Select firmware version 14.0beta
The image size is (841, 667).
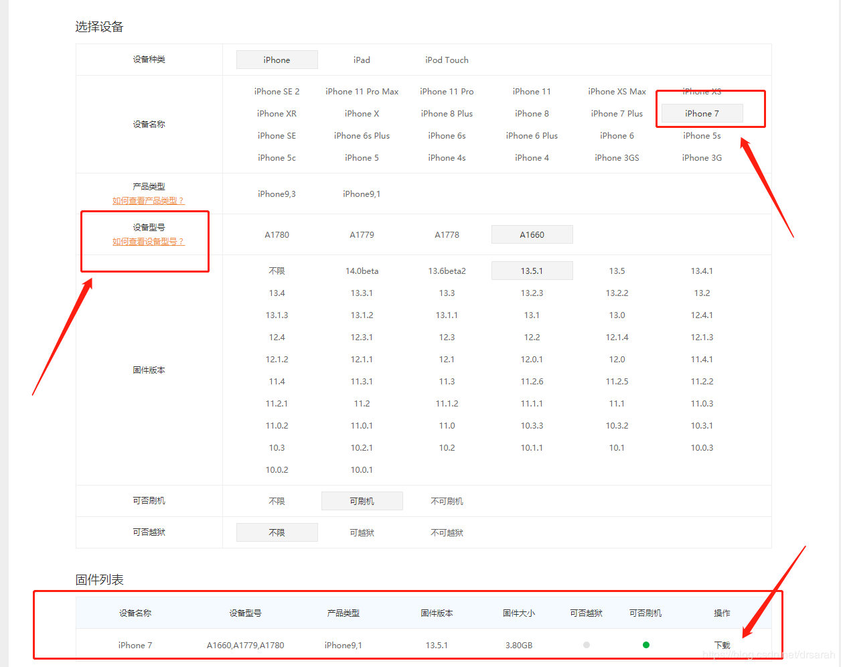(x=362, y=271)
